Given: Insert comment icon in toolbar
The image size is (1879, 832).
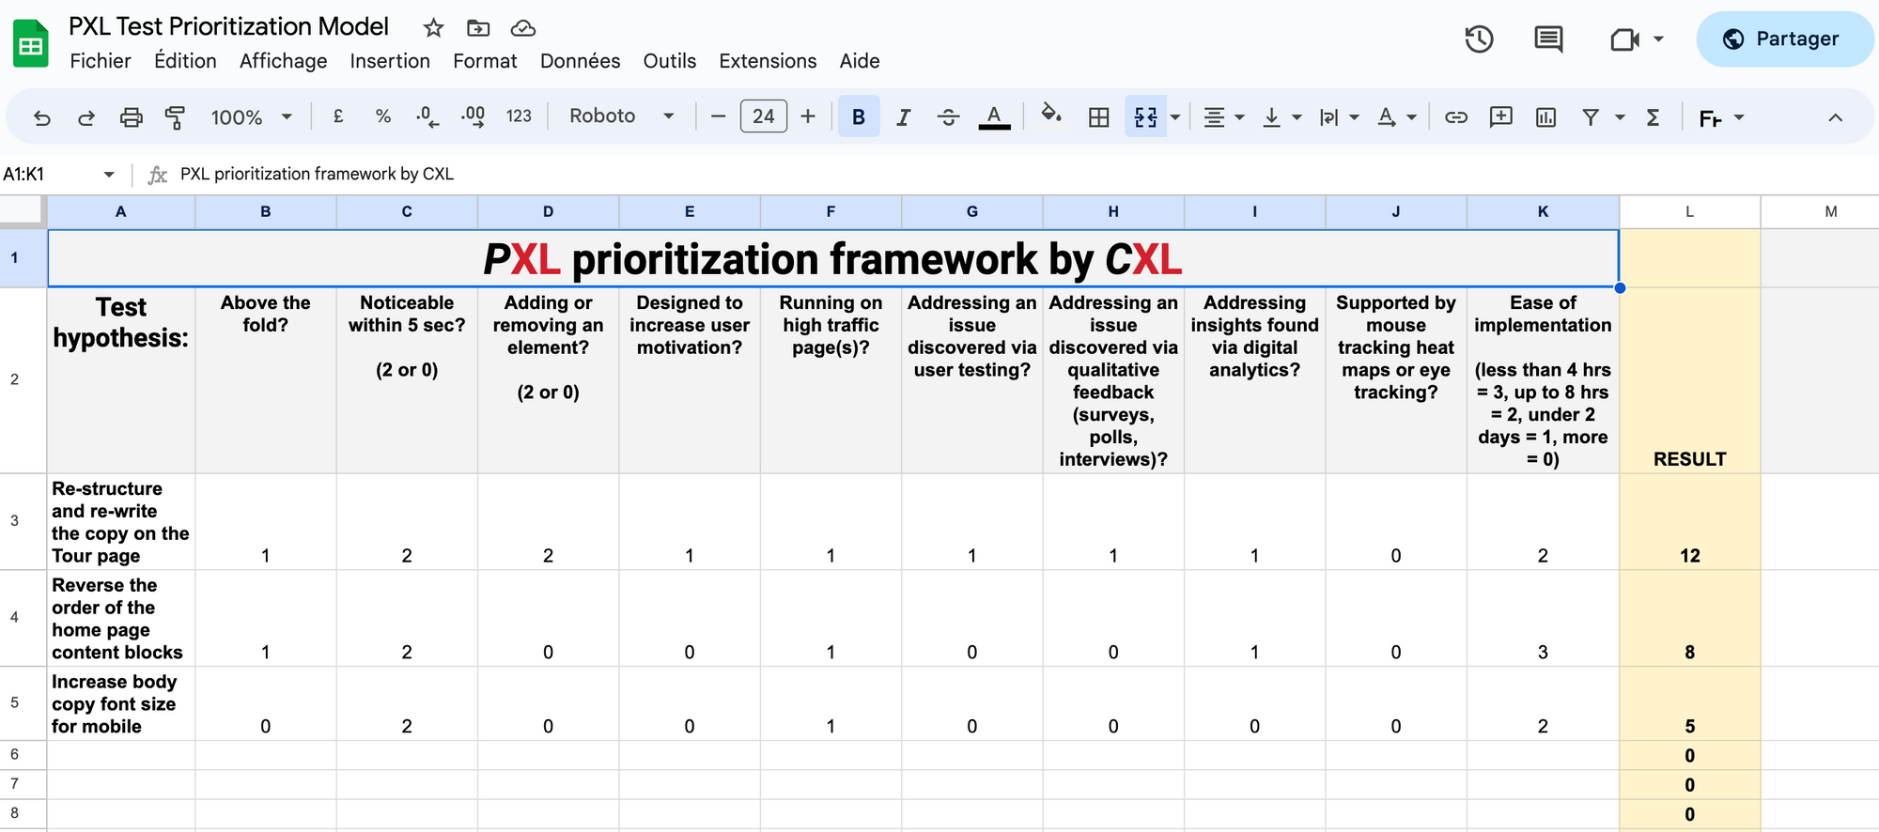Looking at the screenshot, I should pyautogui.click(x=1501, y=116).
